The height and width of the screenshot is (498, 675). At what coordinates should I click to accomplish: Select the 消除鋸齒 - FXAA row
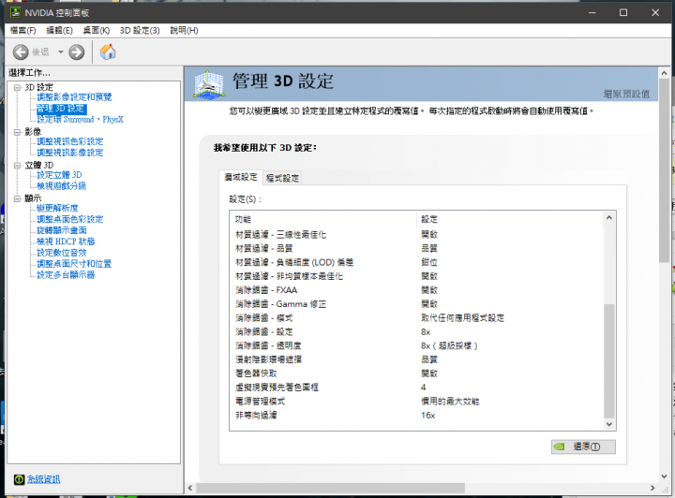point(416,290)
